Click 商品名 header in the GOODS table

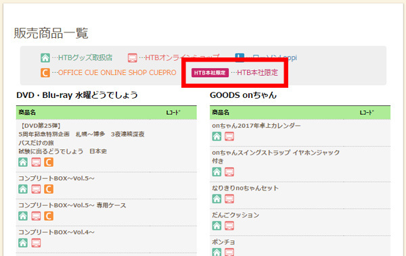coord(221,113)
